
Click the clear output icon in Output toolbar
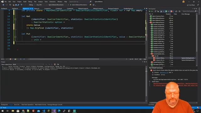[x=55, y=64]
